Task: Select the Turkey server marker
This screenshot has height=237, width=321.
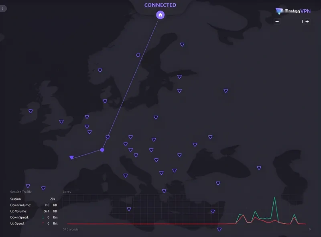Action: tap(218, 183)
